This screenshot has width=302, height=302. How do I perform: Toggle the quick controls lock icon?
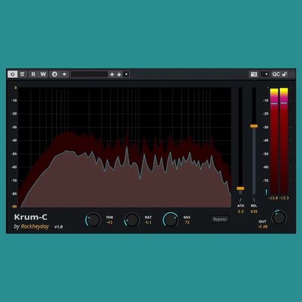point(284,74)
